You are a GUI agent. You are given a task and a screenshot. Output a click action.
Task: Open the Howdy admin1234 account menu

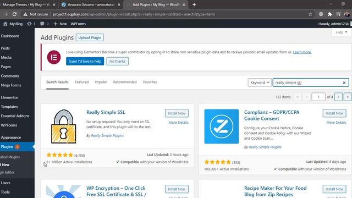[334, 24]
